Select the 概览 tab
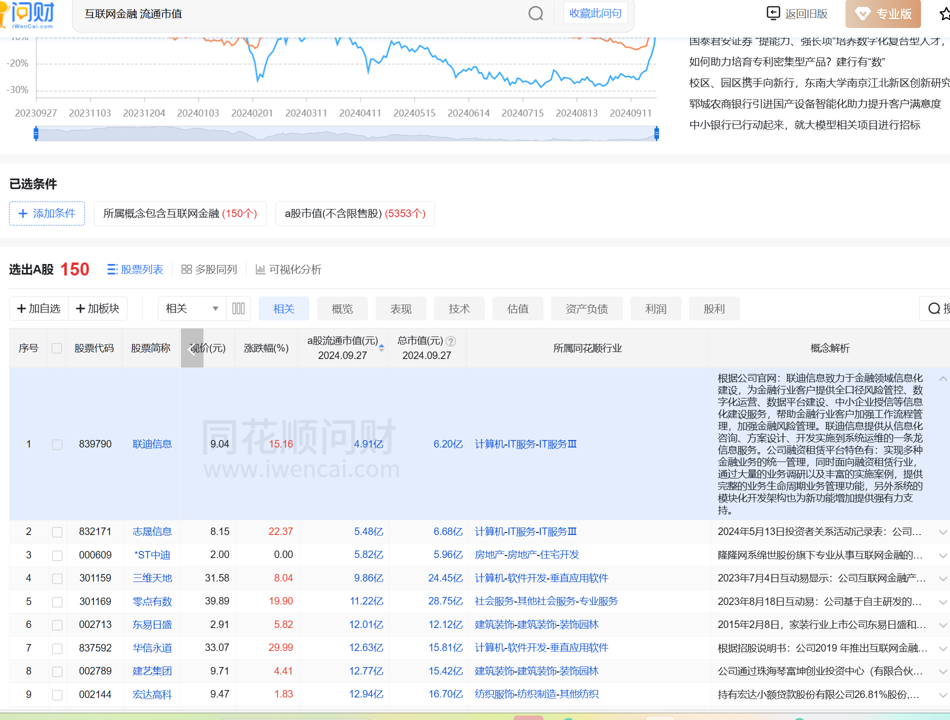This screenshot has height=720, width=950. 342,308
